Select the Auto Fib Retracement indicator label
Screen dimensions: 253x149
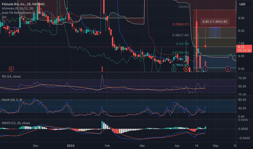(21, 13)
